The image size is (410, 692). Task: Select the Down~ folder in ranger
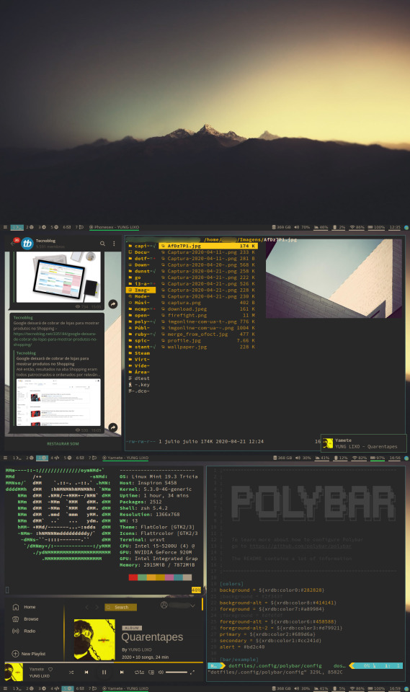[x=141, y=265]
